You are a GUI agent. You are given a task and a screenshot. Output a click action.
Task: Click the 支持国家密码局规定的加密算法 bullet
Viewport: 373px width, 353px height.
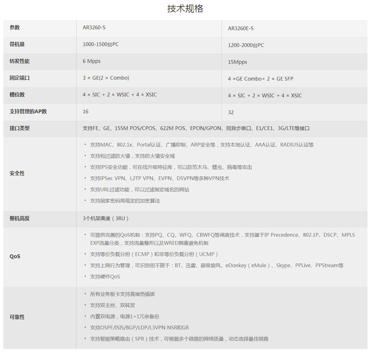[125, 201]
